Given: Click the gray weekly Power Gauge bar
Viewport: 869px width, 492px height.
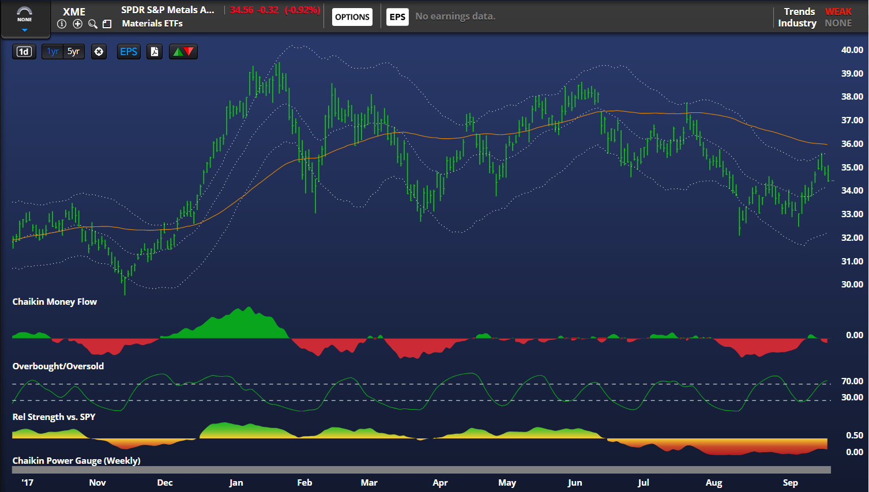Looking at the screenshot, I should pos(422,470).
